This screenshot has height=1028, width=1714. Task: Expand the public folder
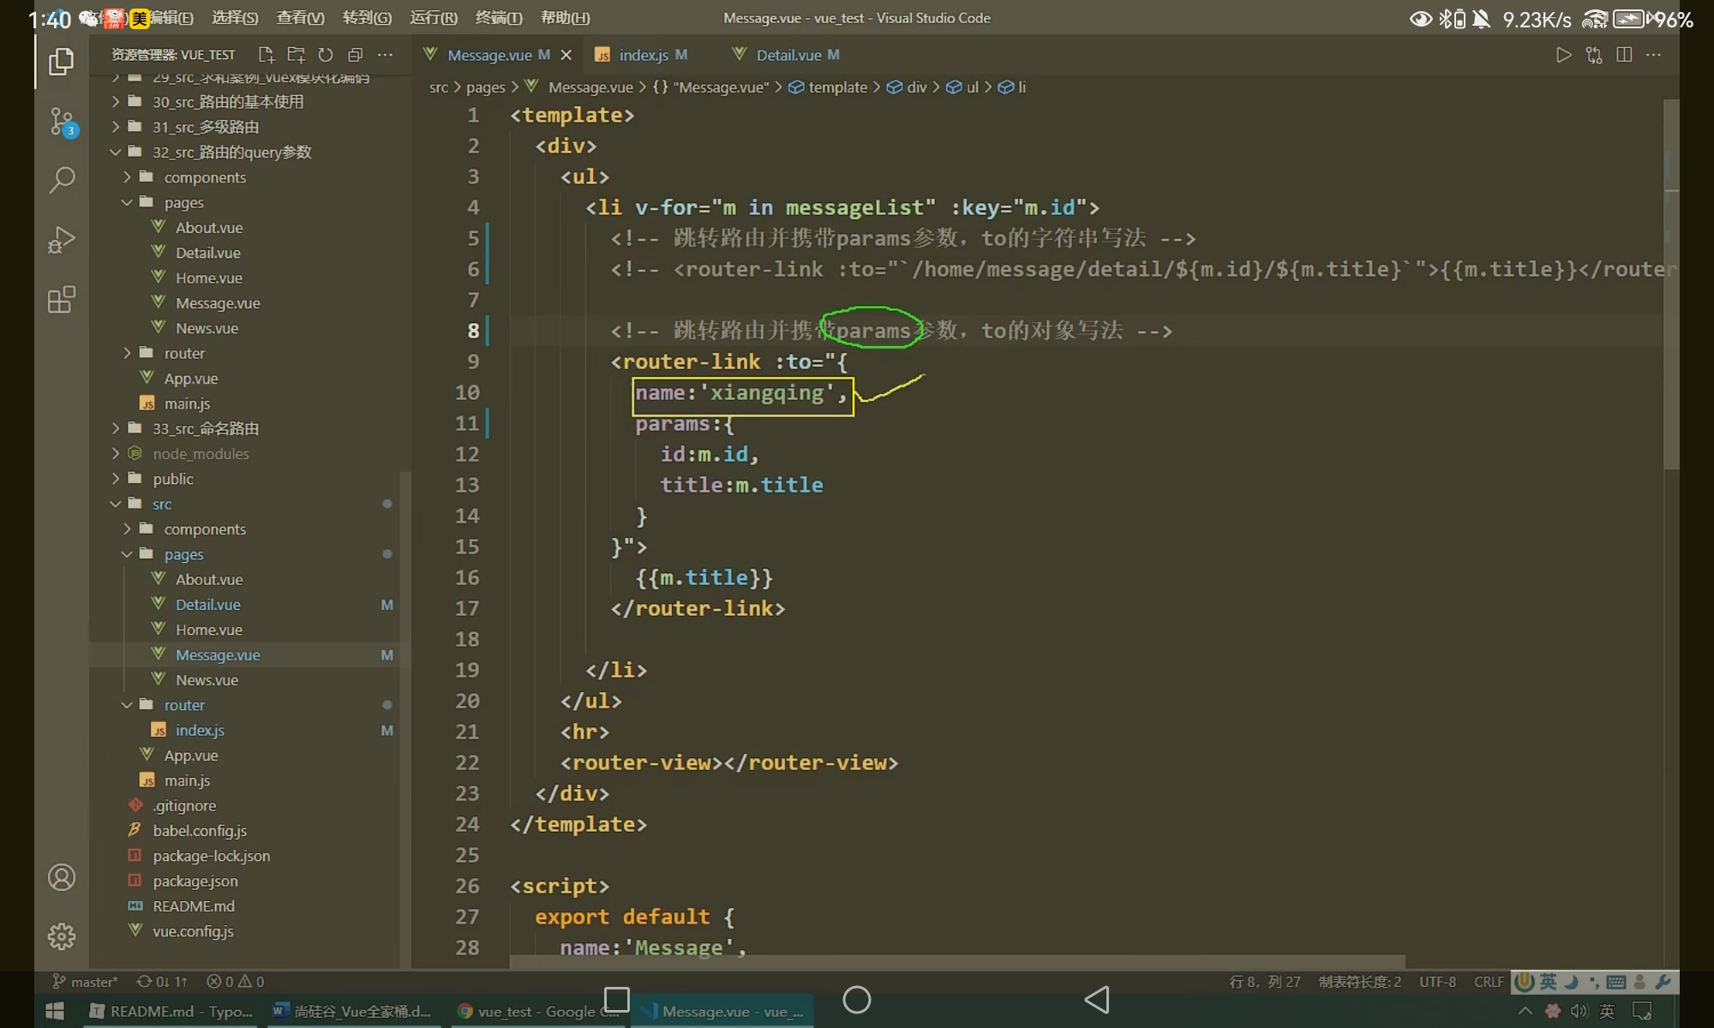(x=173, y=479)
